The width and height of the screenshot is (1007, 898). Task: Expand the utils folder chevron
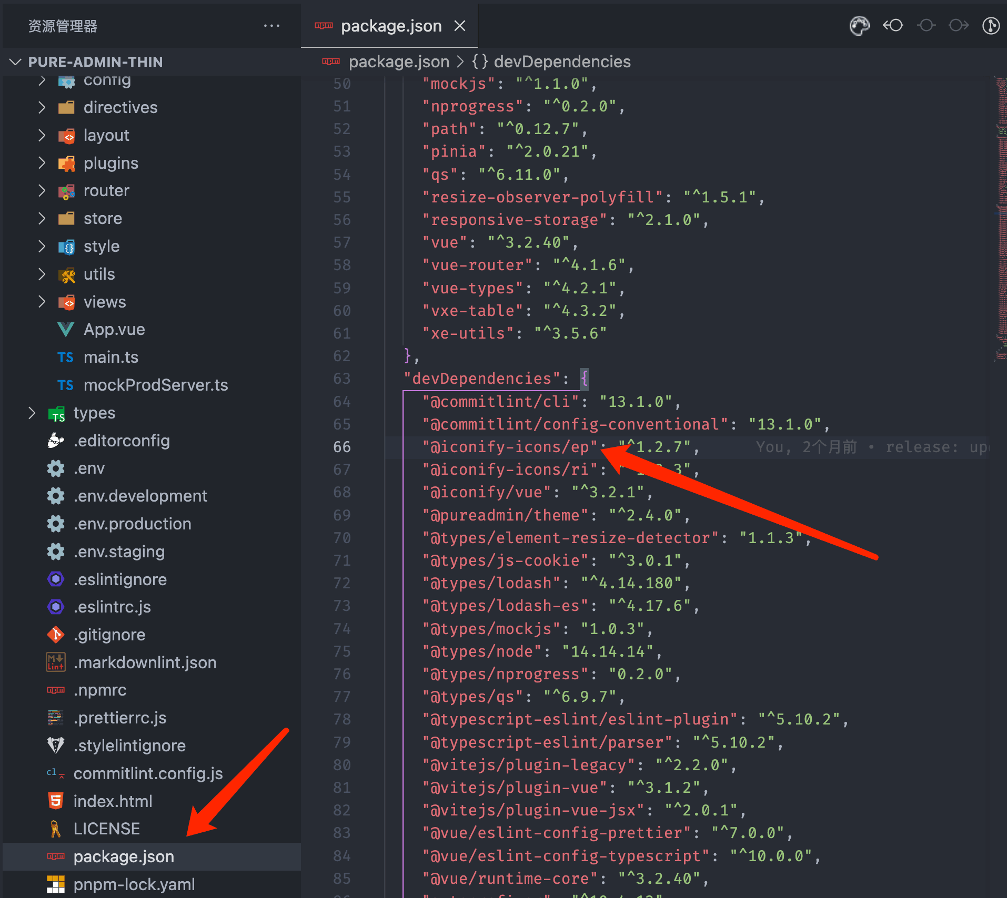[x=42, y=274]
